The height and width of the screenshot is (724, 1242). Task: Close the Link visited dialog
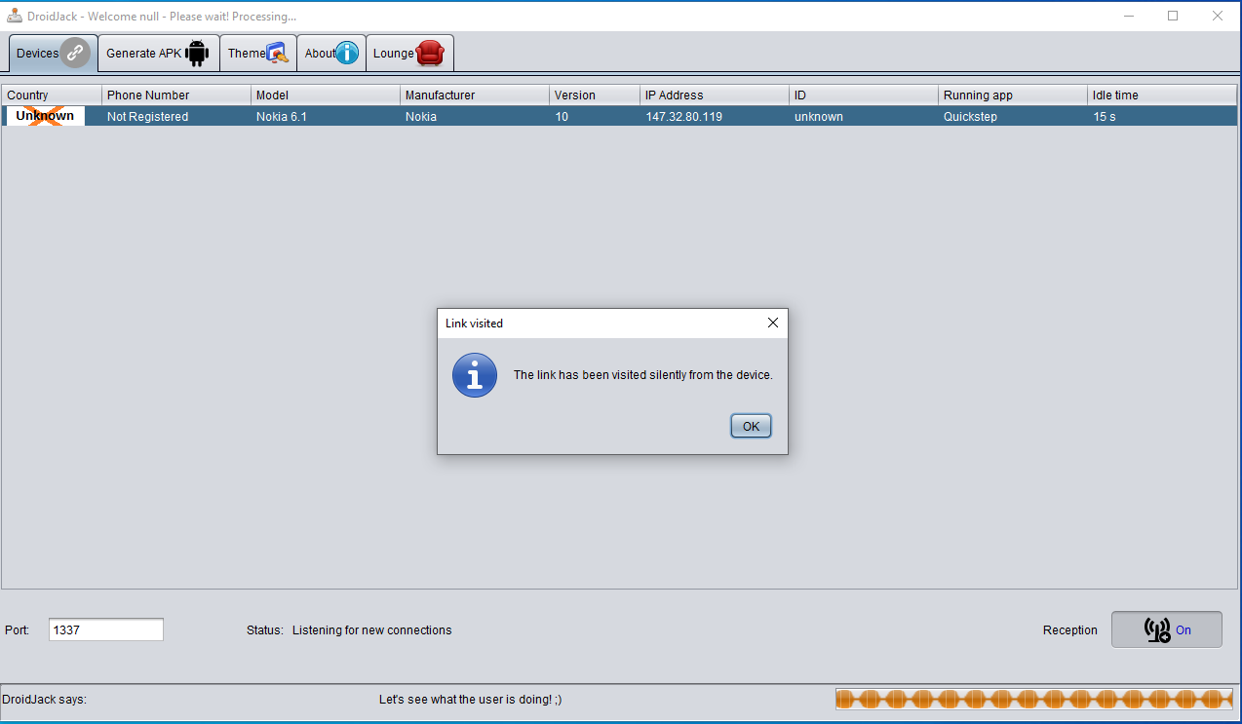tap(773, 323)
